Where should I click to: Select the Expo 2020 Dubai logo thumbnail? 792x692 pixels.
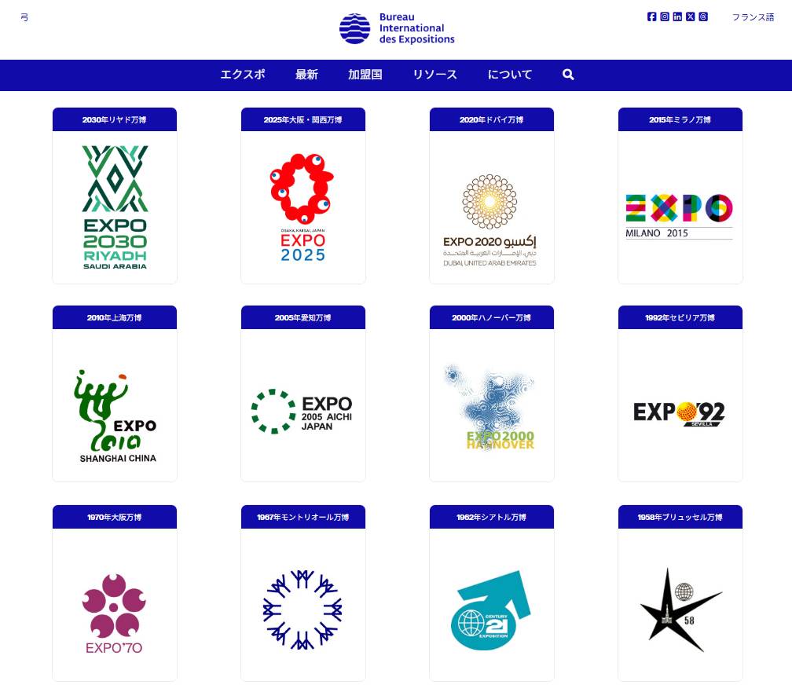[490, 221]
